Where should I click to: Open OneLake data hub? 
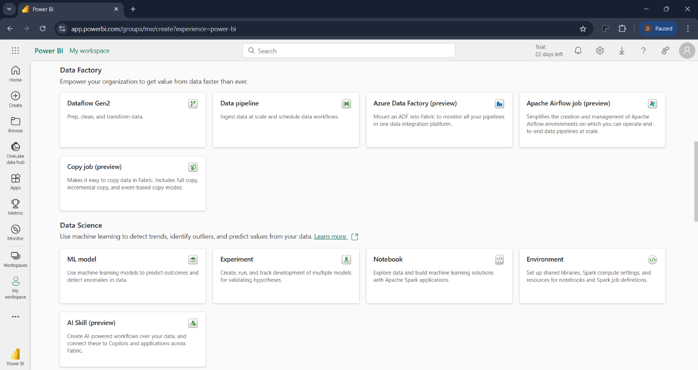pos(15,153)
